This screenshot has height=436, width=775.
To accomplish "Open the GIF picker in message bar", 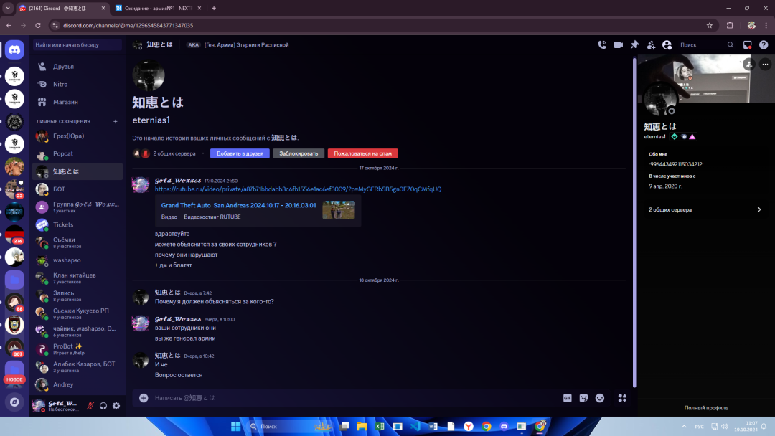I will (568, 398).
